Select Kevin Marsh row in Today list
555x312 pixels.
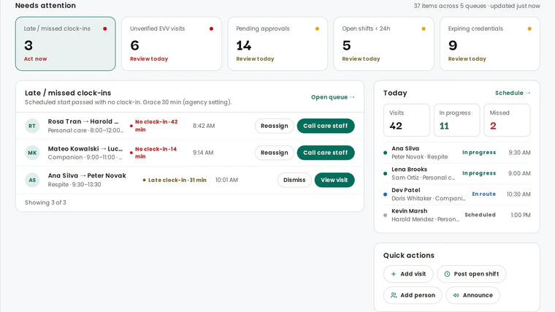(x=457, y=215)
